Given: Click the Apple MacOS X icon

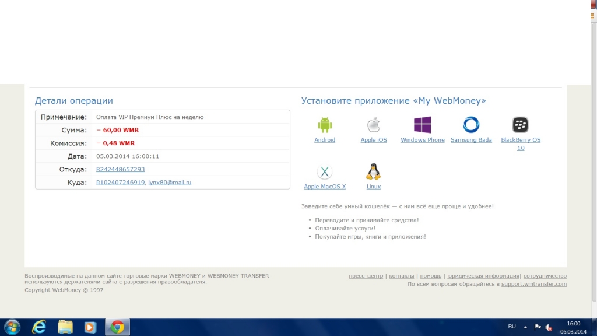Looking at the screenshot, I should pos(325,172).
